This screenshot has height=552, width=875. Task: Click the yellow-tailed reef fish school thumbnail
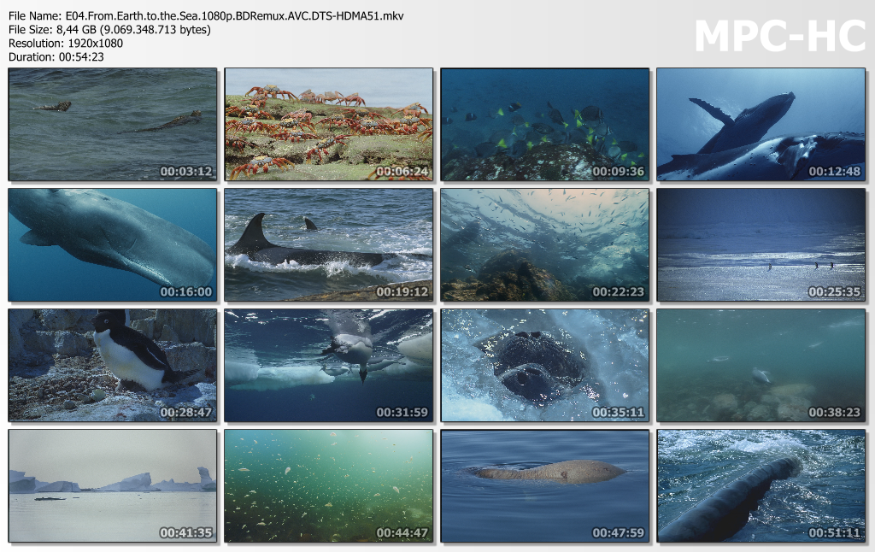click(544, 125)
